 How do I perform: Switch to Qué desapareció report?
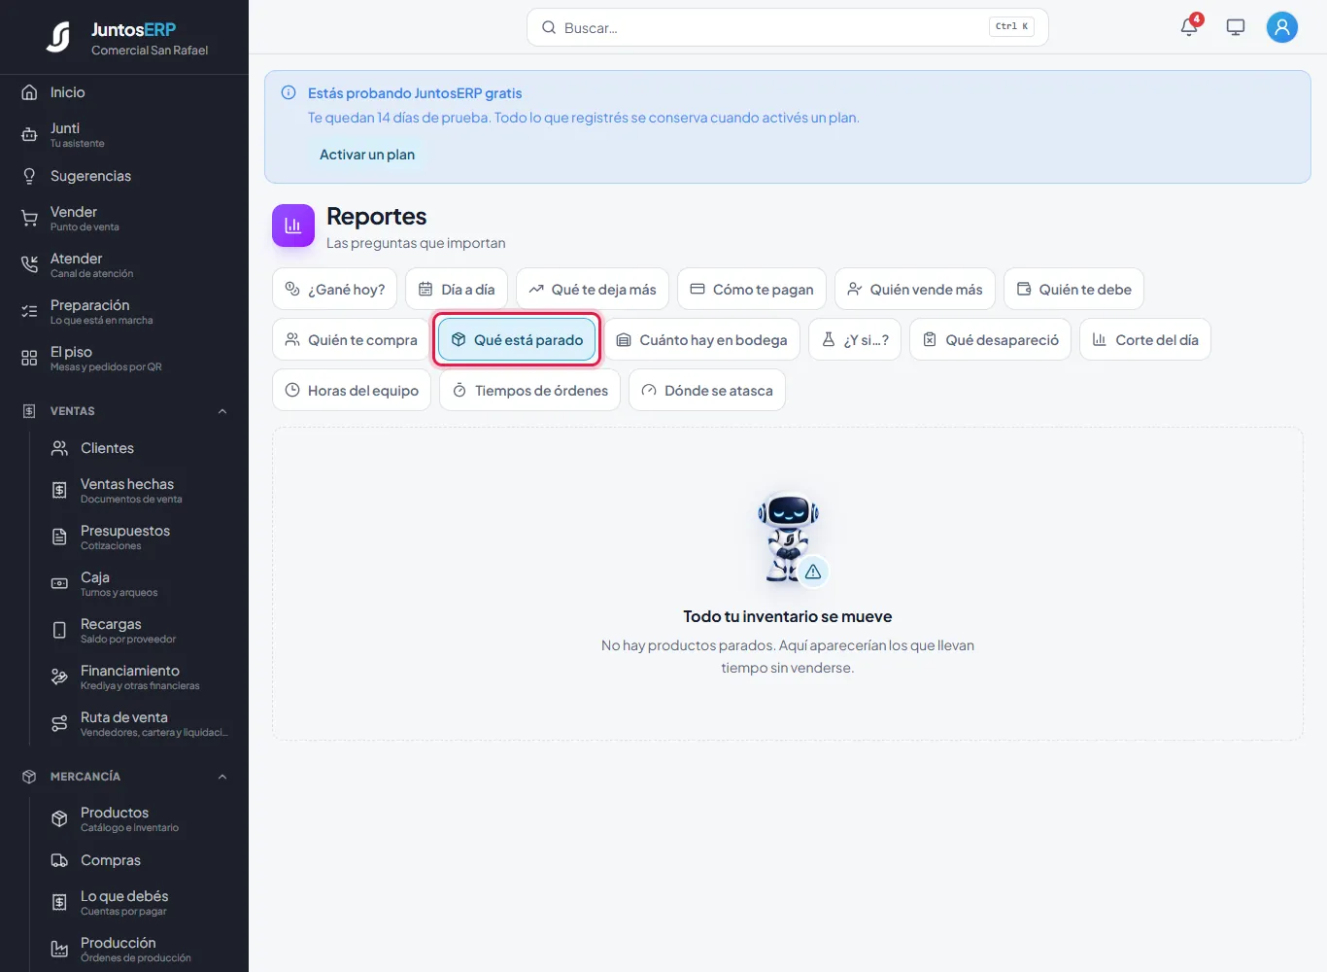click(991, 339)
